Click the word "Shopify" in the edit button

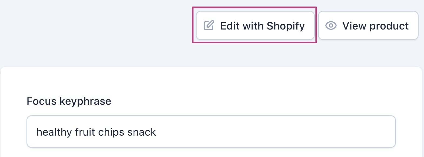click(x=286, y=26)
